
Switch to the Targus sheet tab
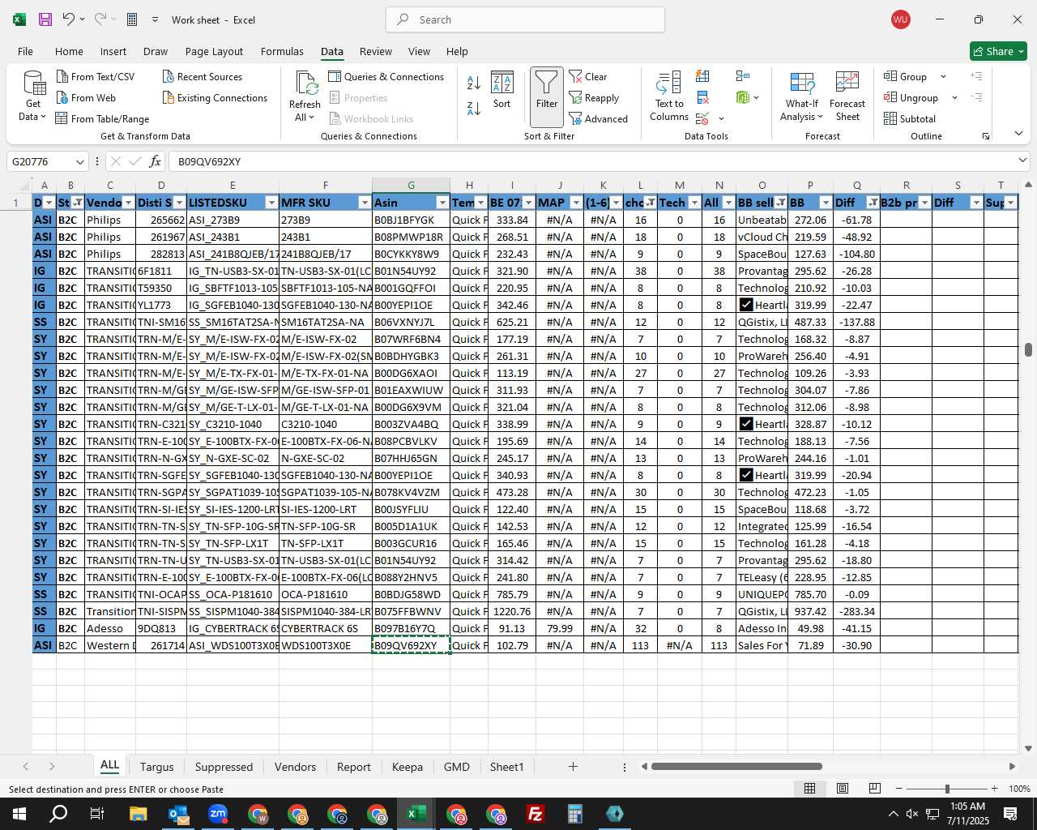156,767
